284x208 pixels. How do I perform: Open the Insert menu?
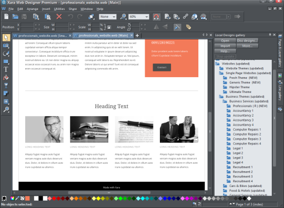tap(46, 9)
